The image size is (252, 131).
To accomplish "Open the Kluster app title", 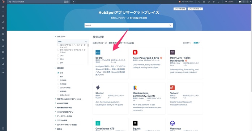I will coord(100,93).
